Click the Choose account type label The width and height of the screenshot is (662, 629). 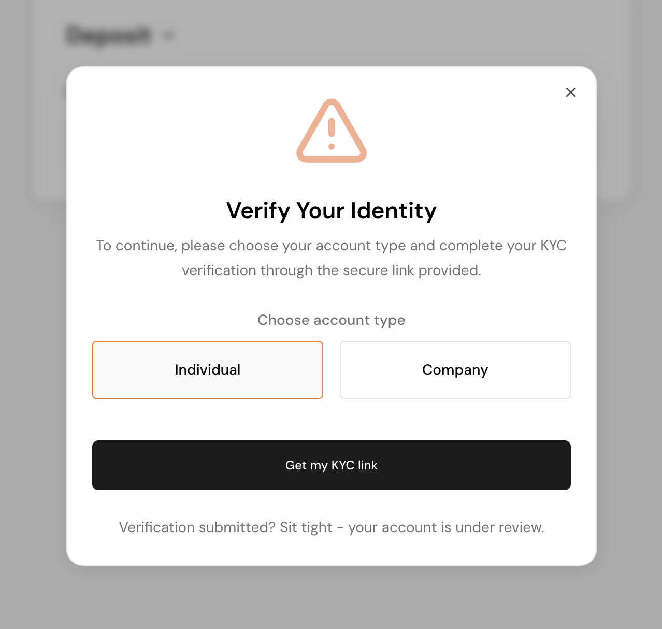[x=332, y=320]
